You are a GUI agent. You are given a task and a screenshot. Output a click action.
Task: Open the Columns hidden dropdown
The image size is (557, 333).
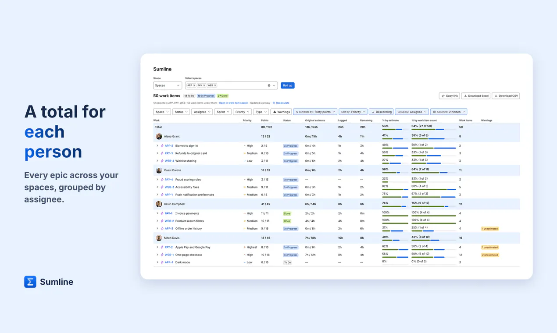click(x=449, y=112)
